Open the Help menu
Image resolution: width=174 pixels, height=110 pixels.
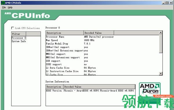(x=10, y=8)
